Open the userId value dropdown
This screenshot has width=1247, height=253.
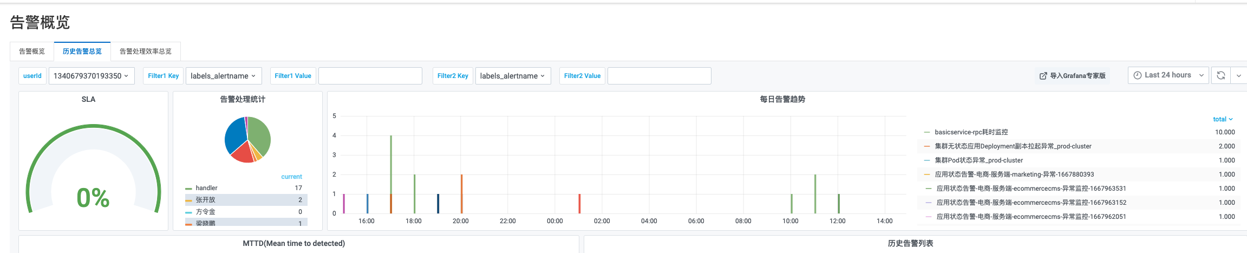[x=91, y=76]
